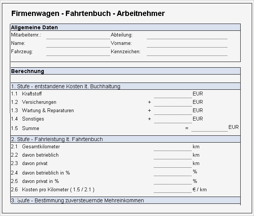This screenshot has width=254, height=216.
Task: Click the Allgemeine Daten section header
Action: (125, 27)
